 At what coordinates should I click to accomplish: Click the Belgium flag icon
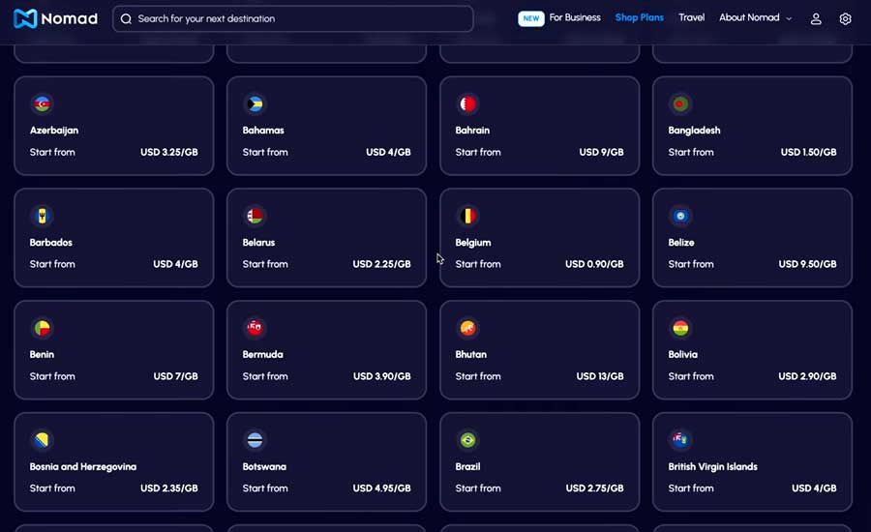[467, 216]
